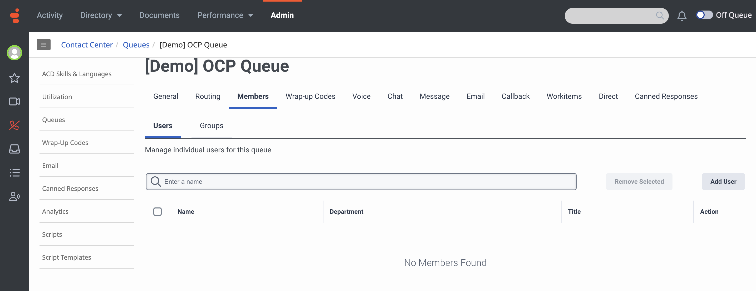756x291 pixels.
Task: Start a search using the magnifier icon
Action: (660, 16)
